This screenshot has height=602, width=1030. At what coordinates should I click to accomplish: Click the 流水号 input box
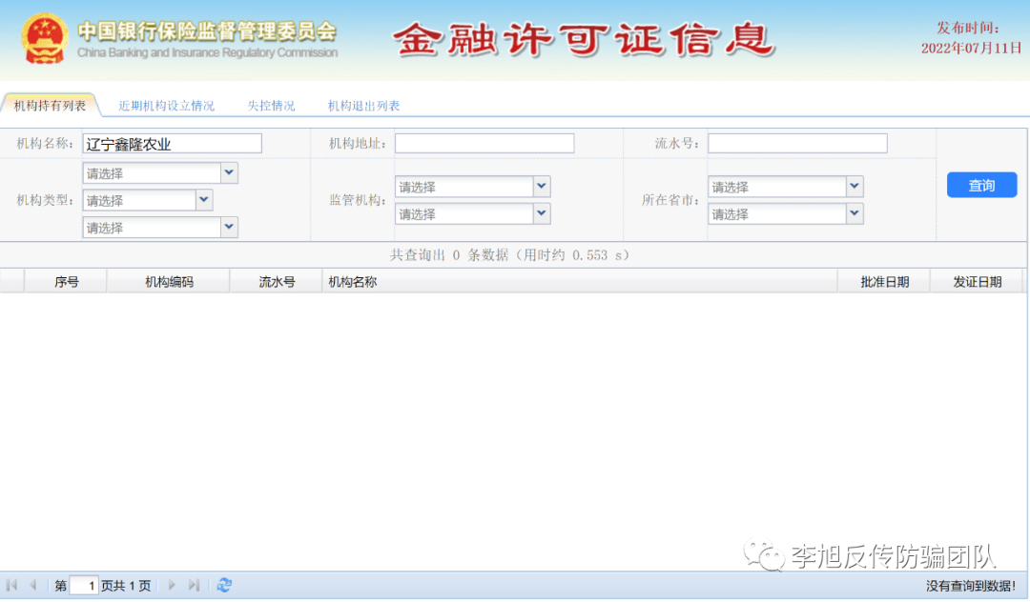point(797,144)
